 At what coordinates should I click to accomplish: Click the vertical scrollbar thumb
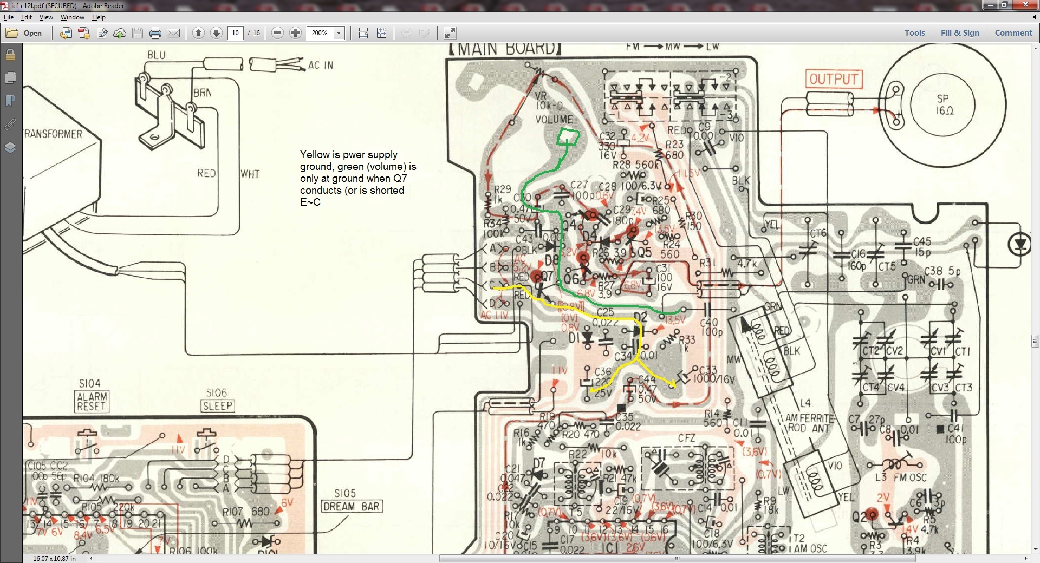[1036, 341]
